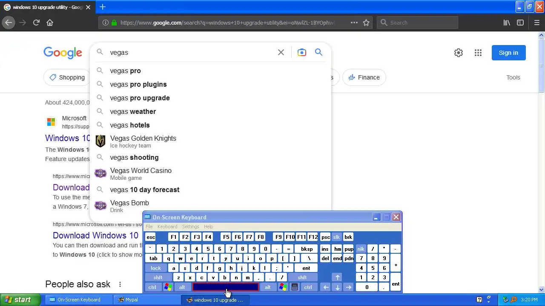This screenshot has height=306, width=545.
Task: Click the space bar on keyboard
Action: [226, 287]
